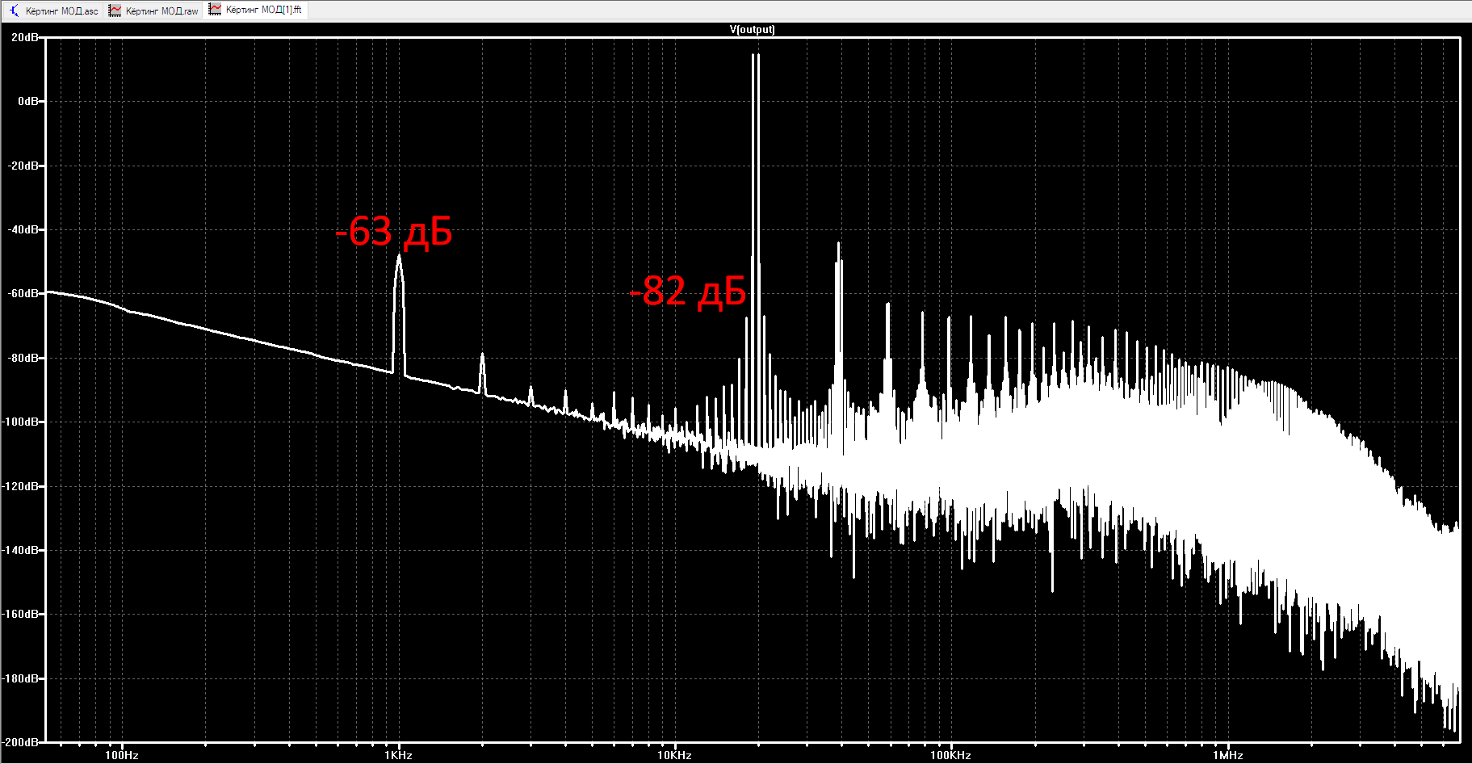Select the Кёртинг МОД[1].fft tab
This screenshot has width=1472, height=764.
pyautogui.click(x=255, y=10)
